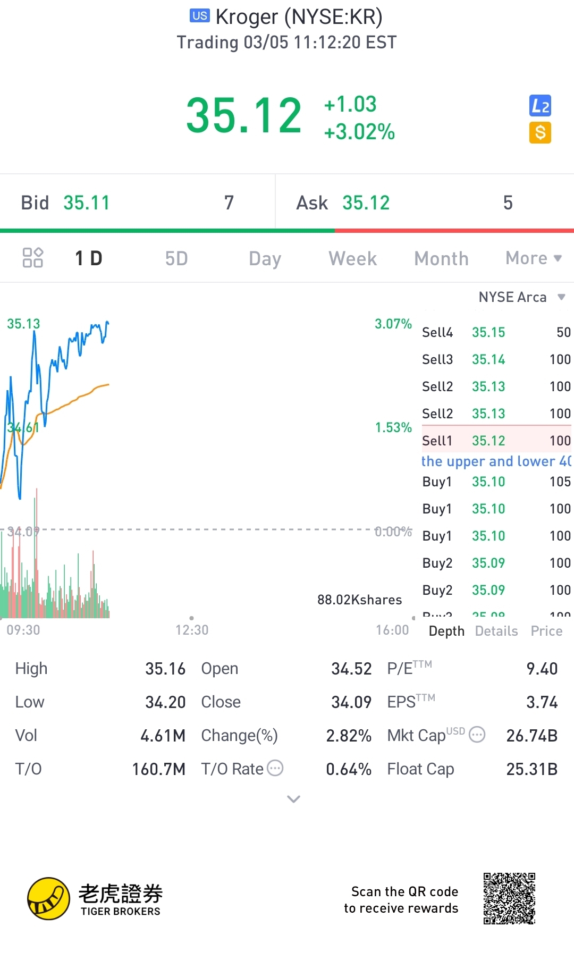The width and height of the screenshot is (574, 977).
Task: Tap the 3.07% chart axis label
Action: pos(393,324)
